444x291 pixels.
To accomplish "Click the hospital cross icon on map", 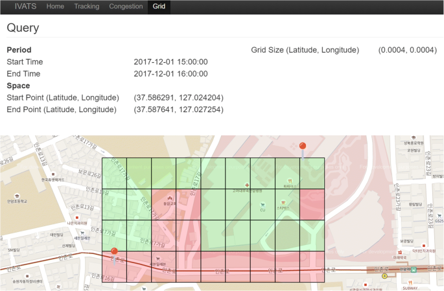I will (247, 185).
